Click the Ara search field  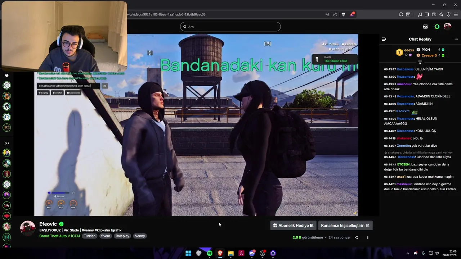pyautogui.click(x=230, y=27)
